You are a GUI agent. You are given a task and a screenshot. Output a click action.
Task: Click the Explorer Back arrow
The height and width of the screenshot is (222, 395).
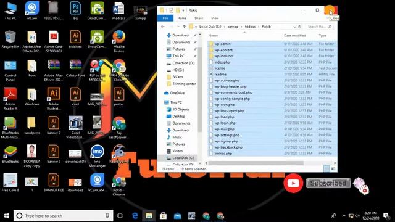(x=163, y=27)
